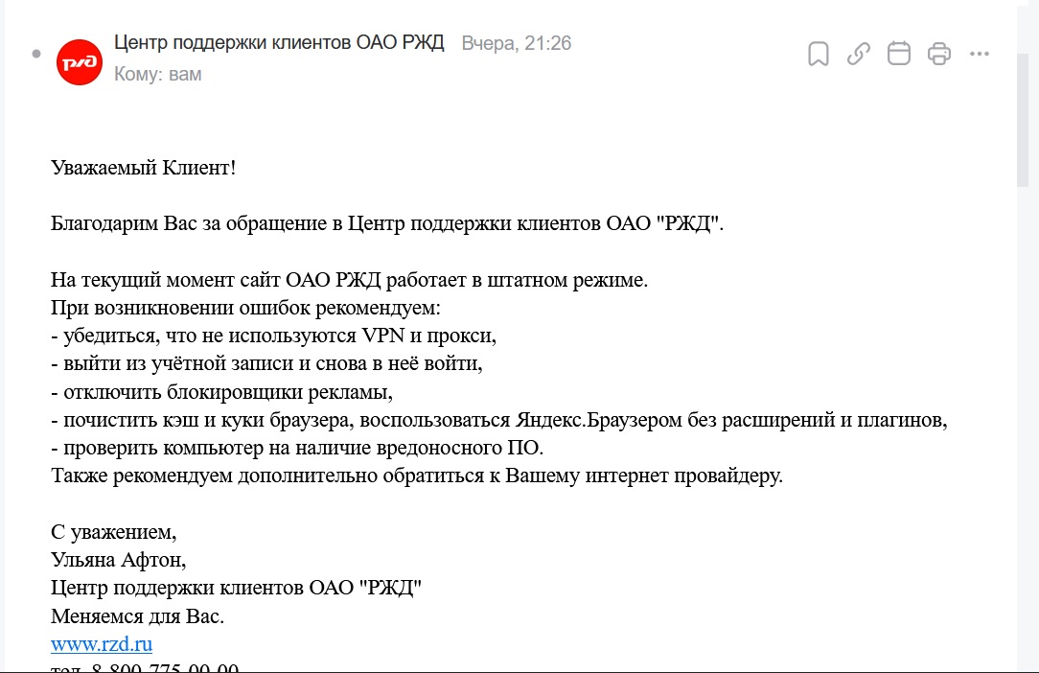The height and width of the screenshot is (673, 1039).
Task: Open the three-dots more actions menu
Action: [979, 54]
